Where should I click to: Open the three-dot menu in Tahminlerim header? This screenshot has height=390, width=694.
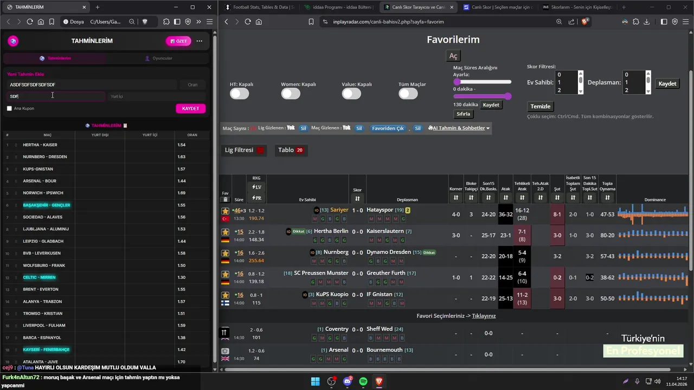[199, 41]
